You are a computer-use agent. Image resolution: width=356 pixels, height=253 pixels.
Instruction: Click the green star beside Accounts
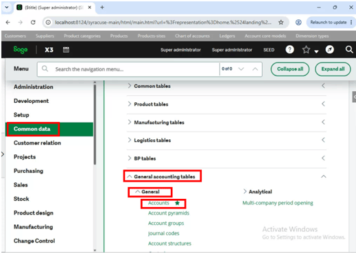point(177,203)
